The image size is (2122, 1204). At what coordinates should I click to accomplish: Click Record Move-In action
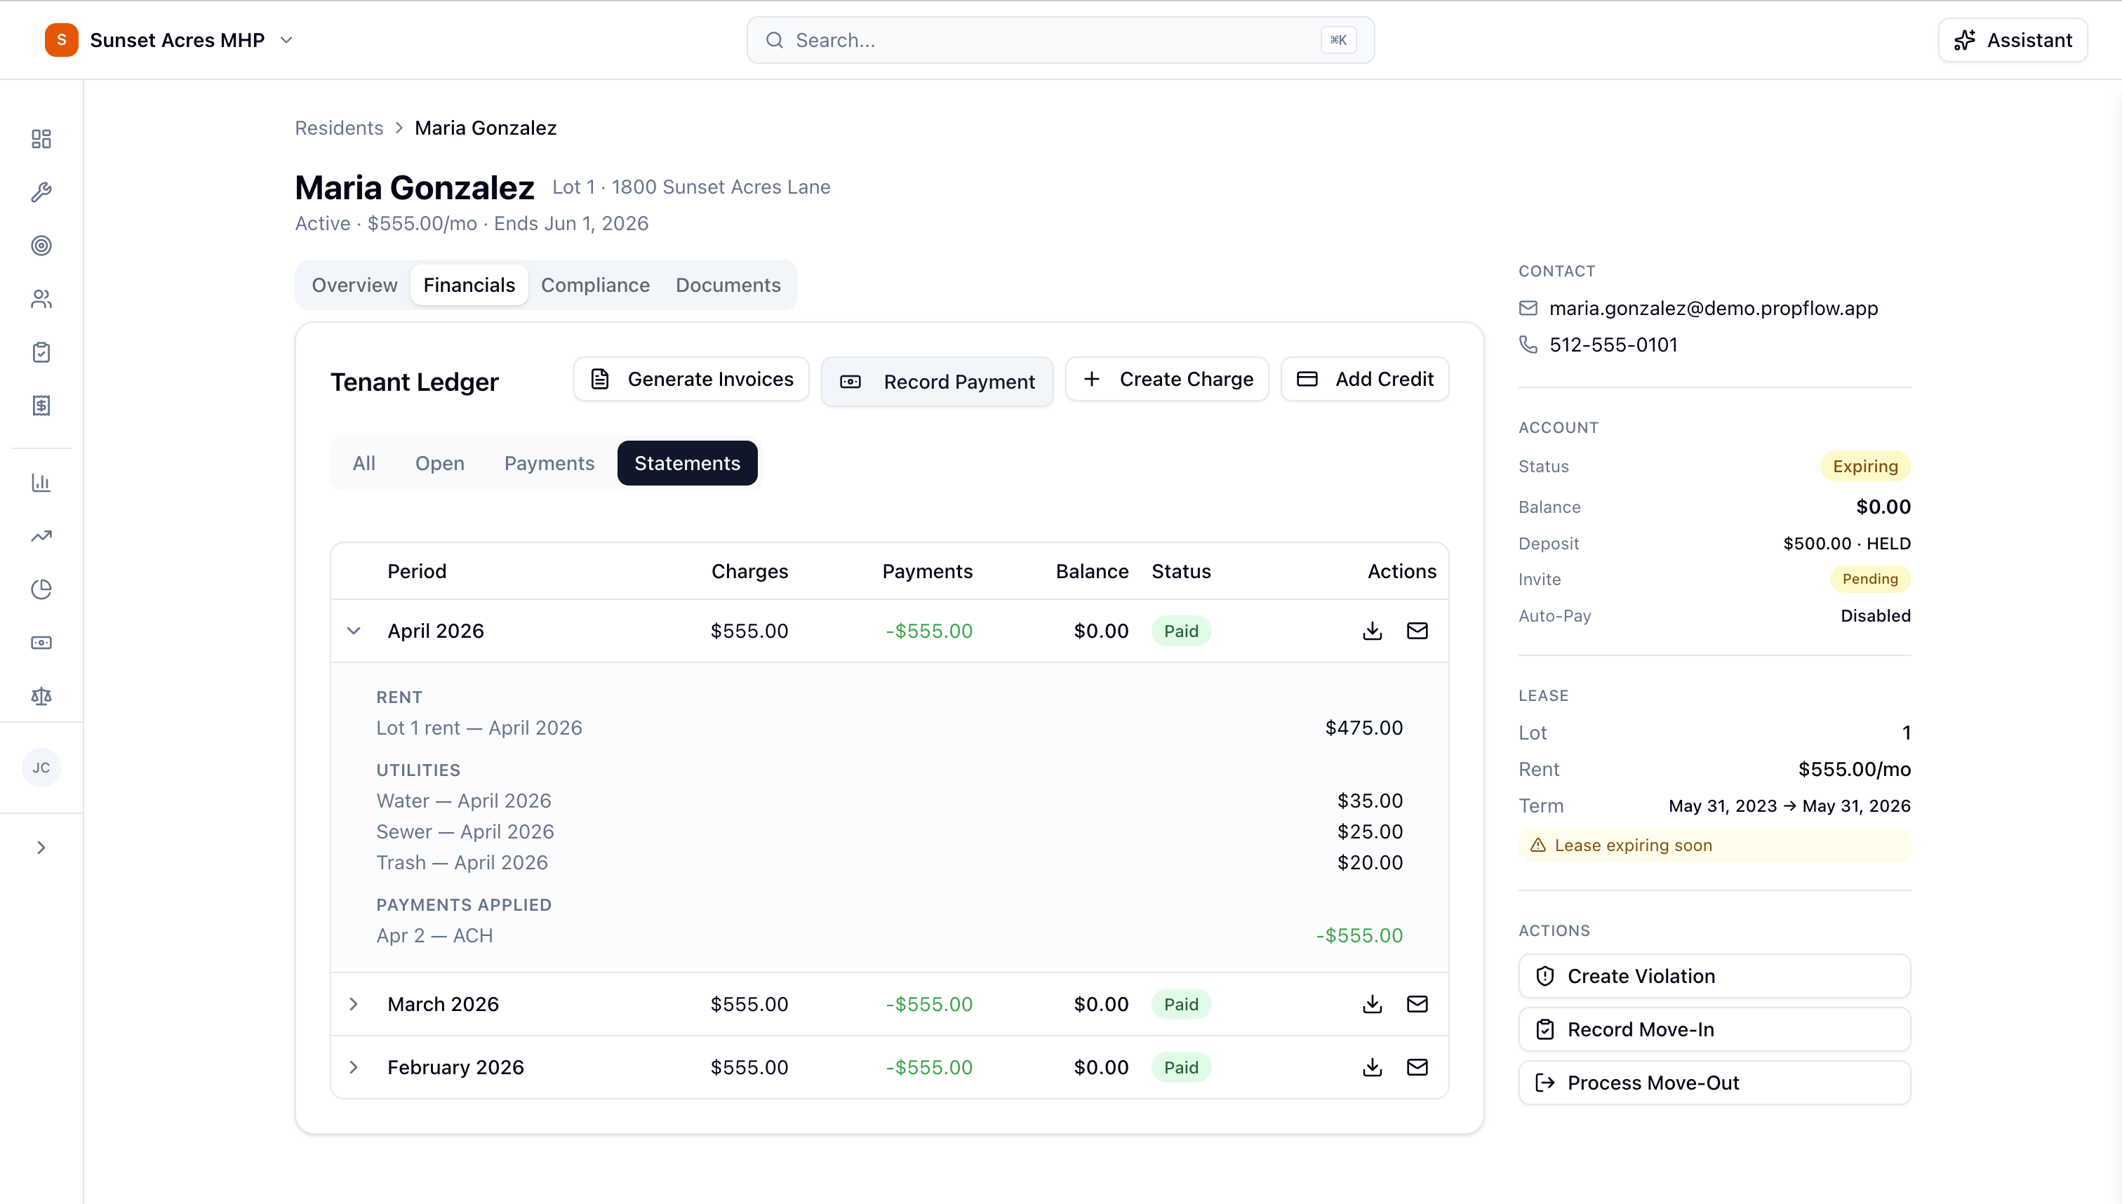1714,1029
